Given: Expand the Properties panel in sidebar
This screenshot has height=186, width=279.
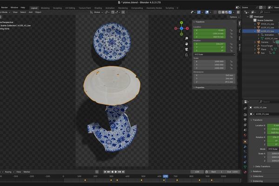Looking at the screenshot, I should (199, 87).
